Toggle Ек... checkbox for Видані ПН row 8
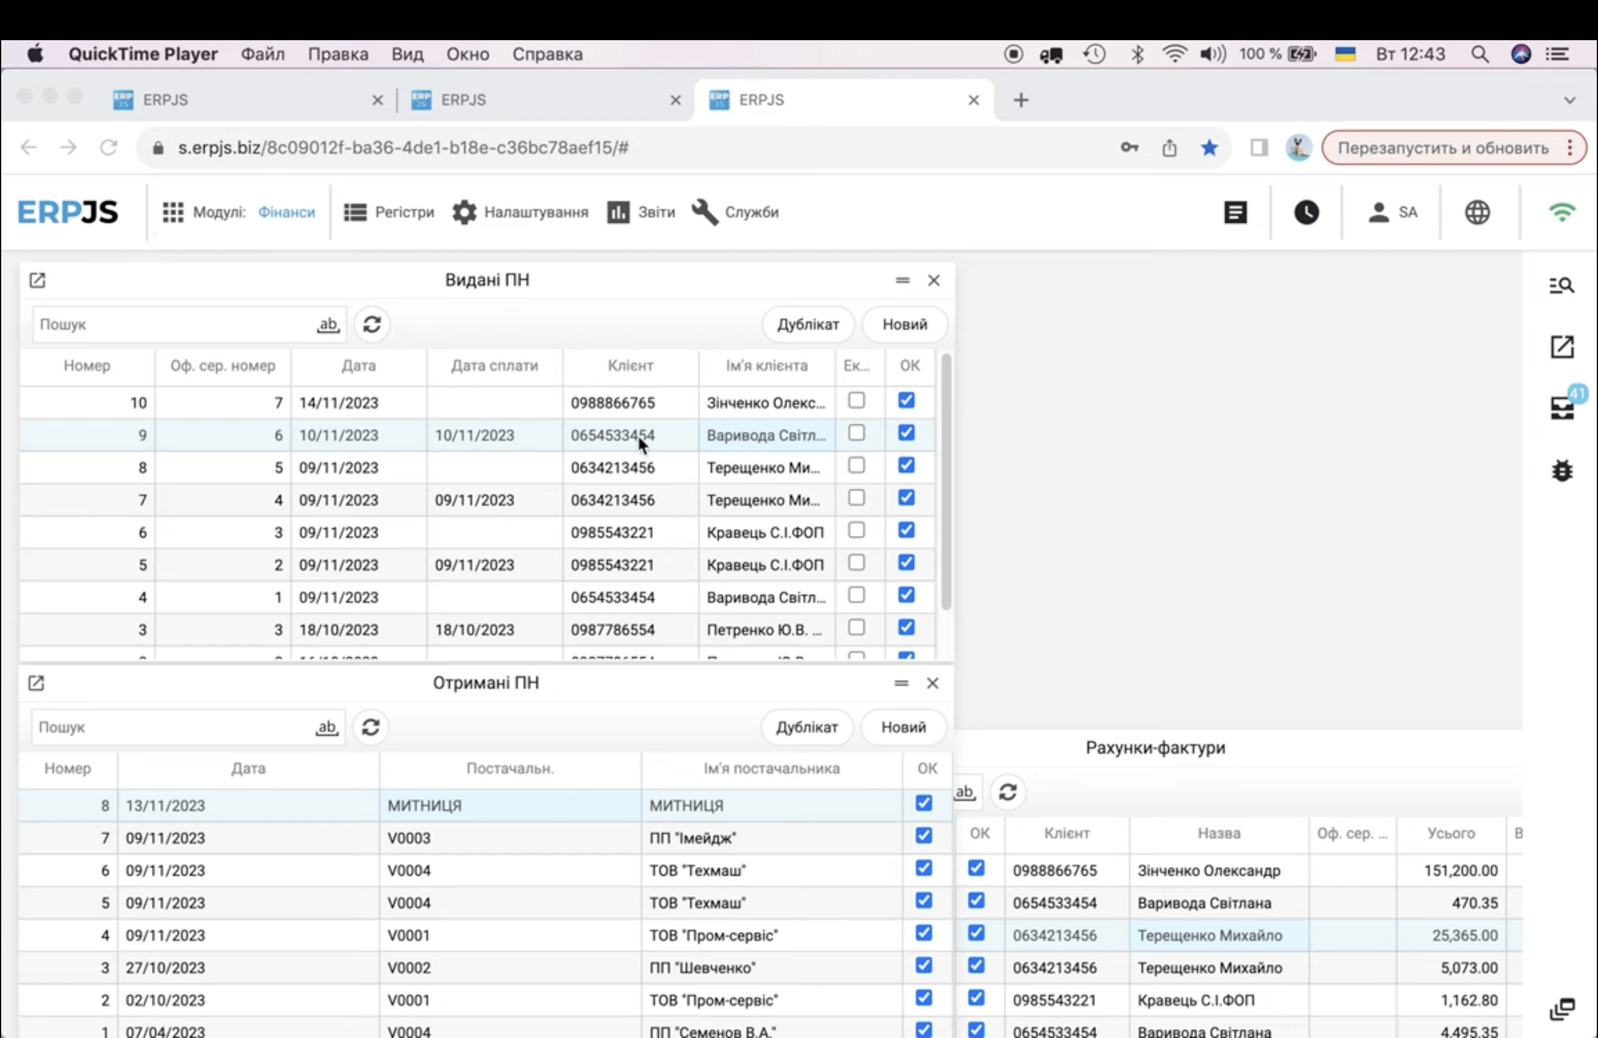 [x=856, y=465]
